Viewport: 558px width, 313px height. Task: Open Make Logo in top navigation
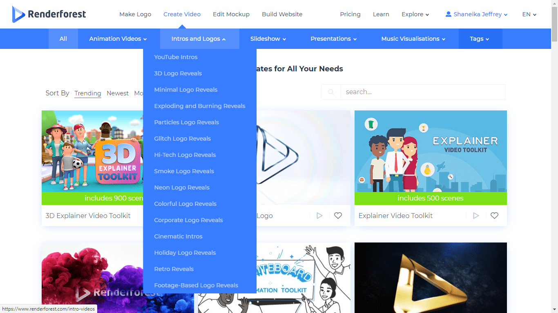click(135, 14)
